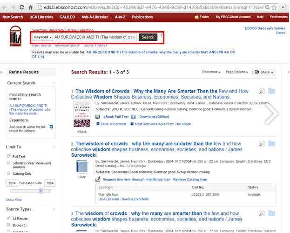Click the eBook Full Text icon
The width and height of the screenshot is (290, 233).
(98, 117)
